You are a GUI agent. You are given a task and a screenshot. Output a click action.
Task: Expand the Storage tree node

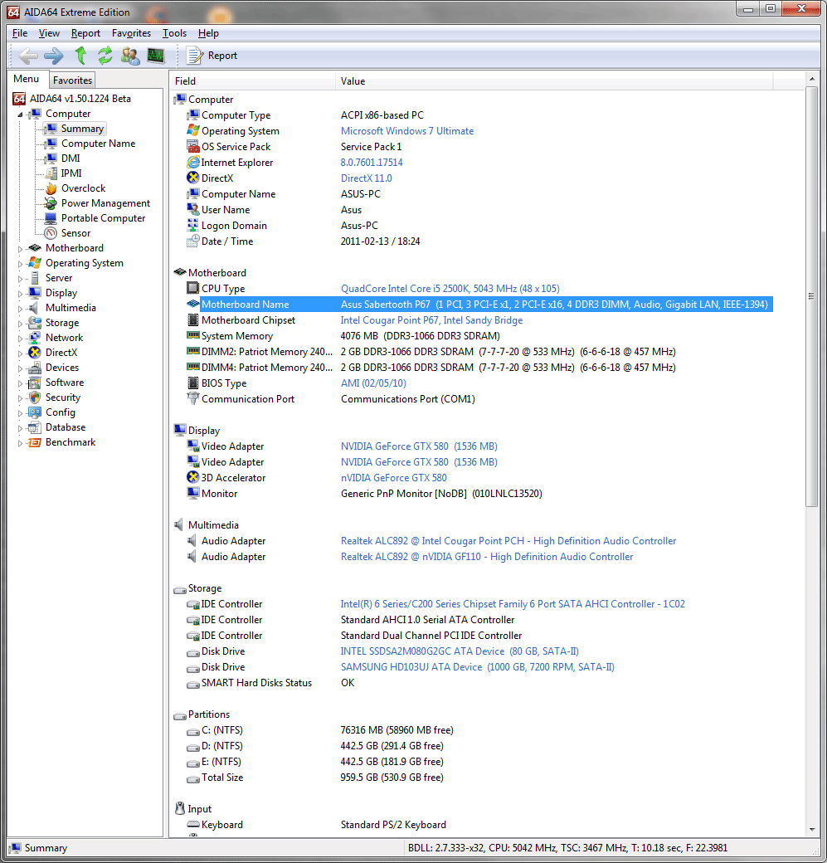(x=21, y=323)
